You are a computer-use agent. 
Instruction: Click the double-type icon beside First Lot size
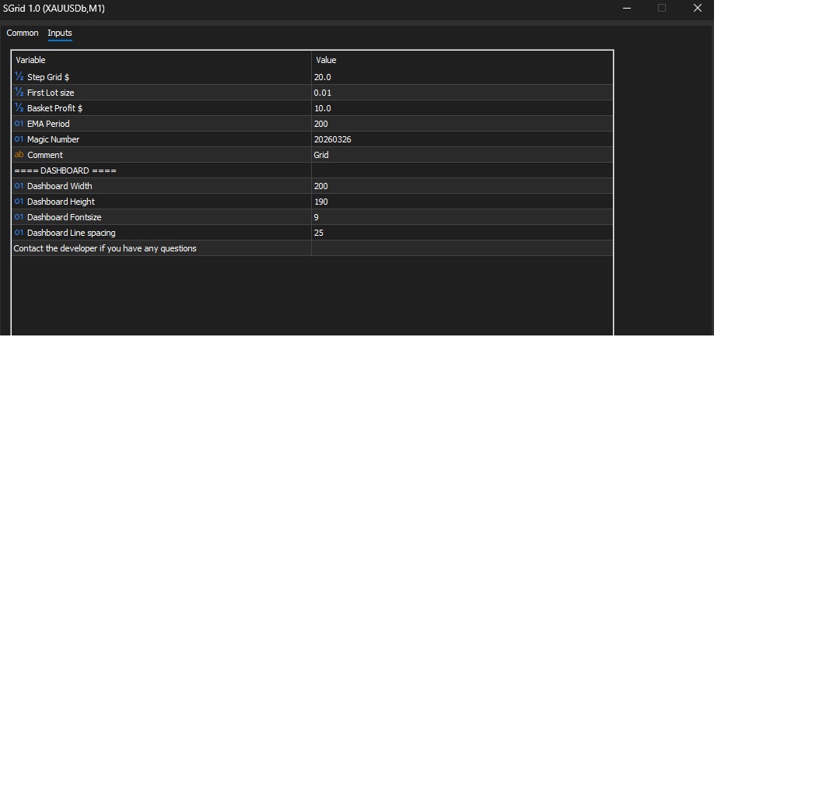[19, 92]
